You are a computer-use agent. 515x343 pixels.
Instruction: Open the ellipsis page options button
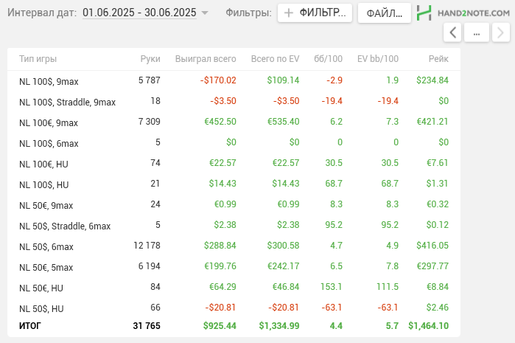pyautogui.click(x=477, y=32)
